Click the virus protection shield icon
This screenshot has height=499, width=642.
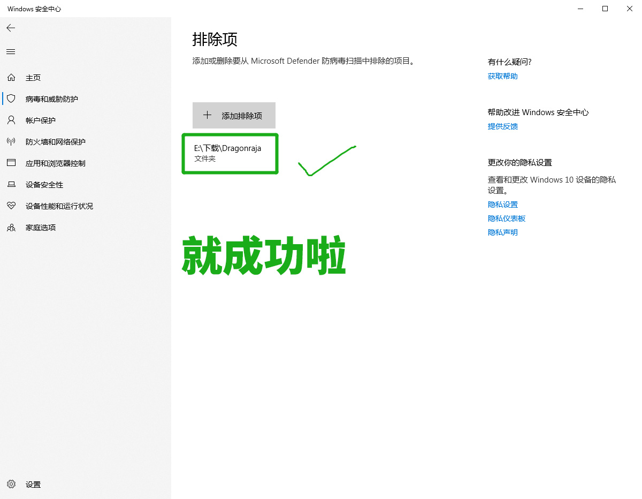[x=11, y=99]
